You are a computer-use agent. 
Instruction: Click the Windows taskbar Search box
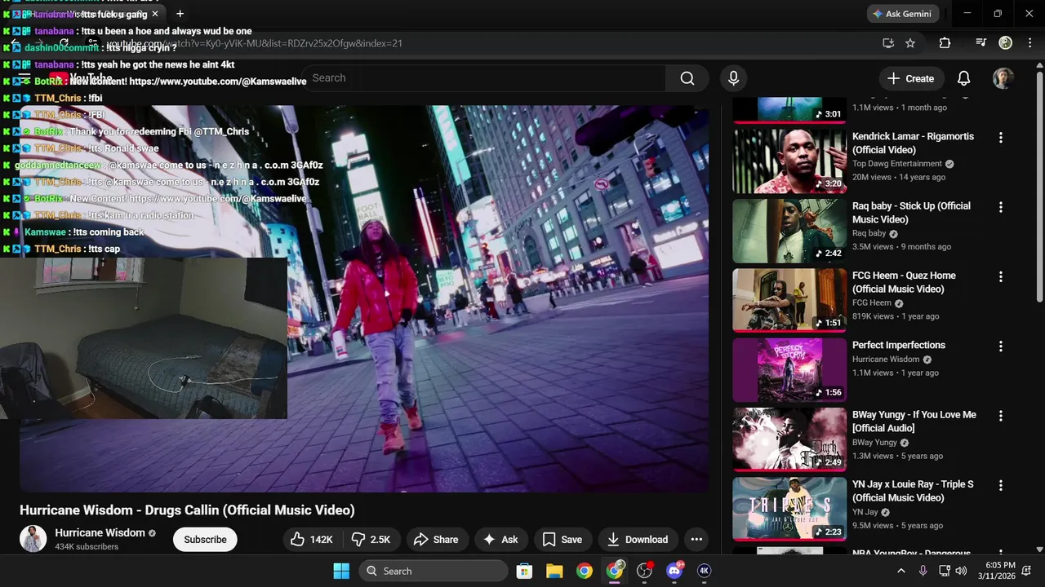(433, 571)
